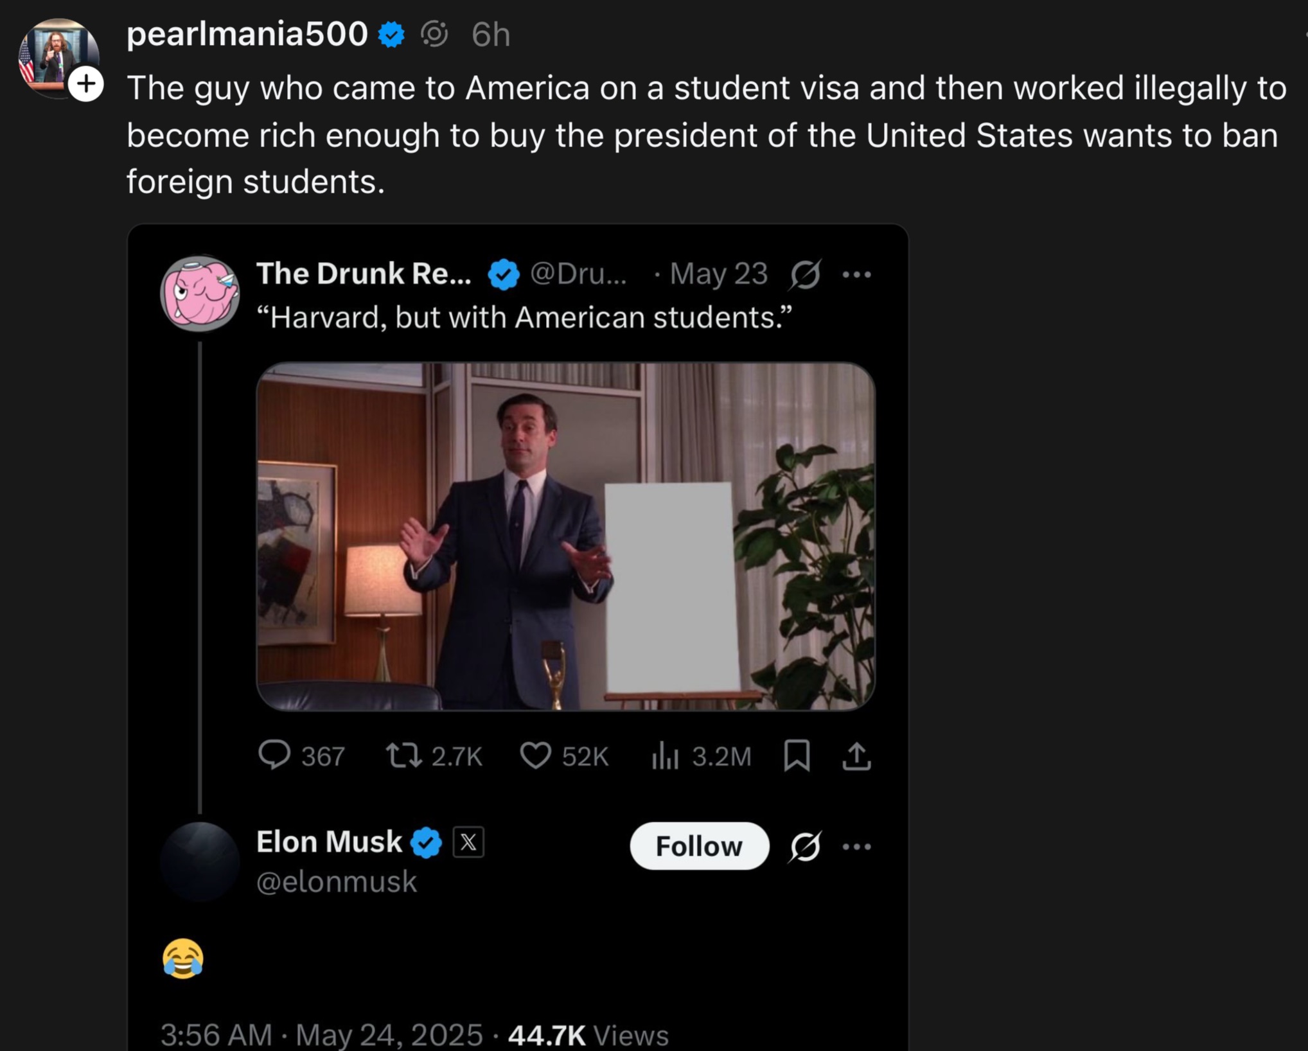Click the reply icon showing 367 comments

point(274,755)
